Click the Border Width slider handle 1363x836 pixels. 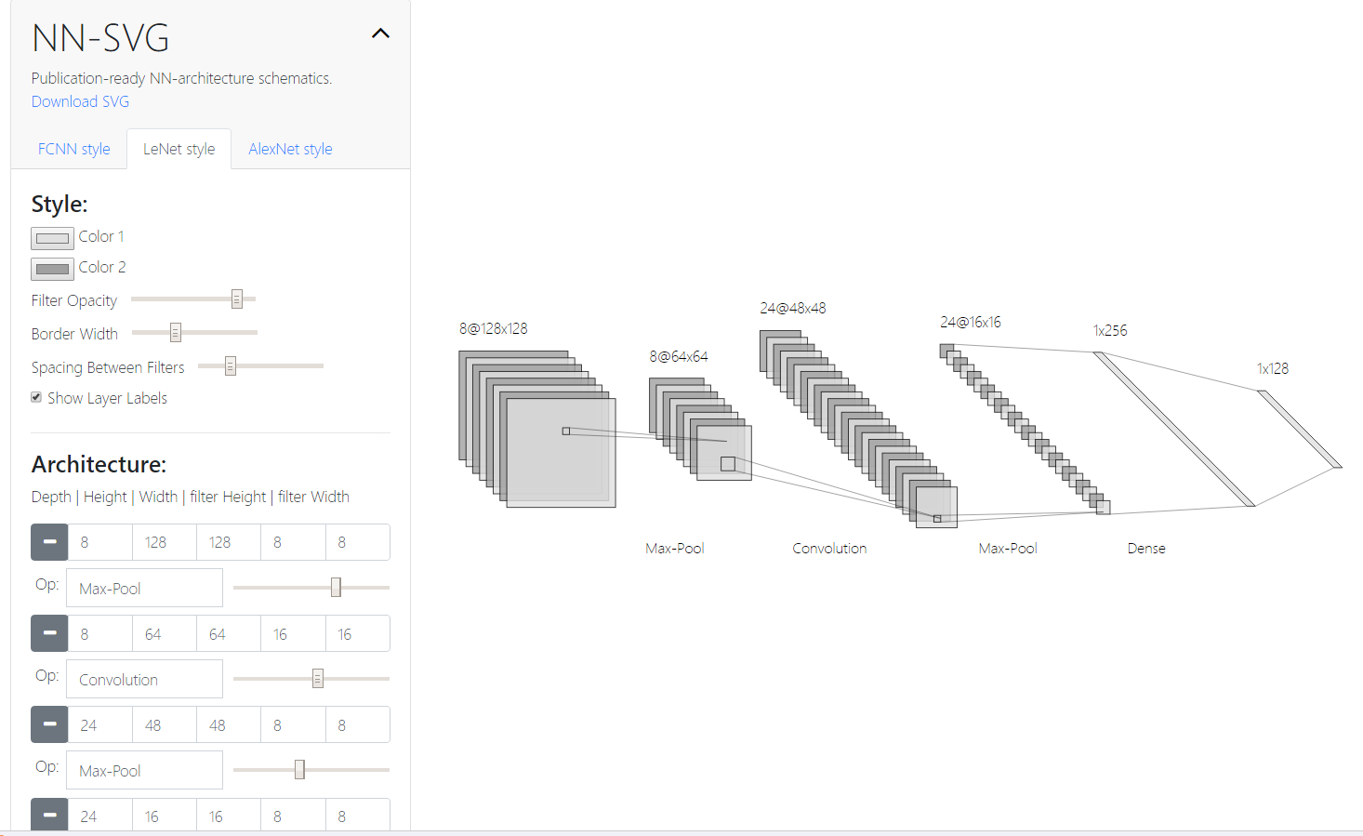tap(175, 332)
